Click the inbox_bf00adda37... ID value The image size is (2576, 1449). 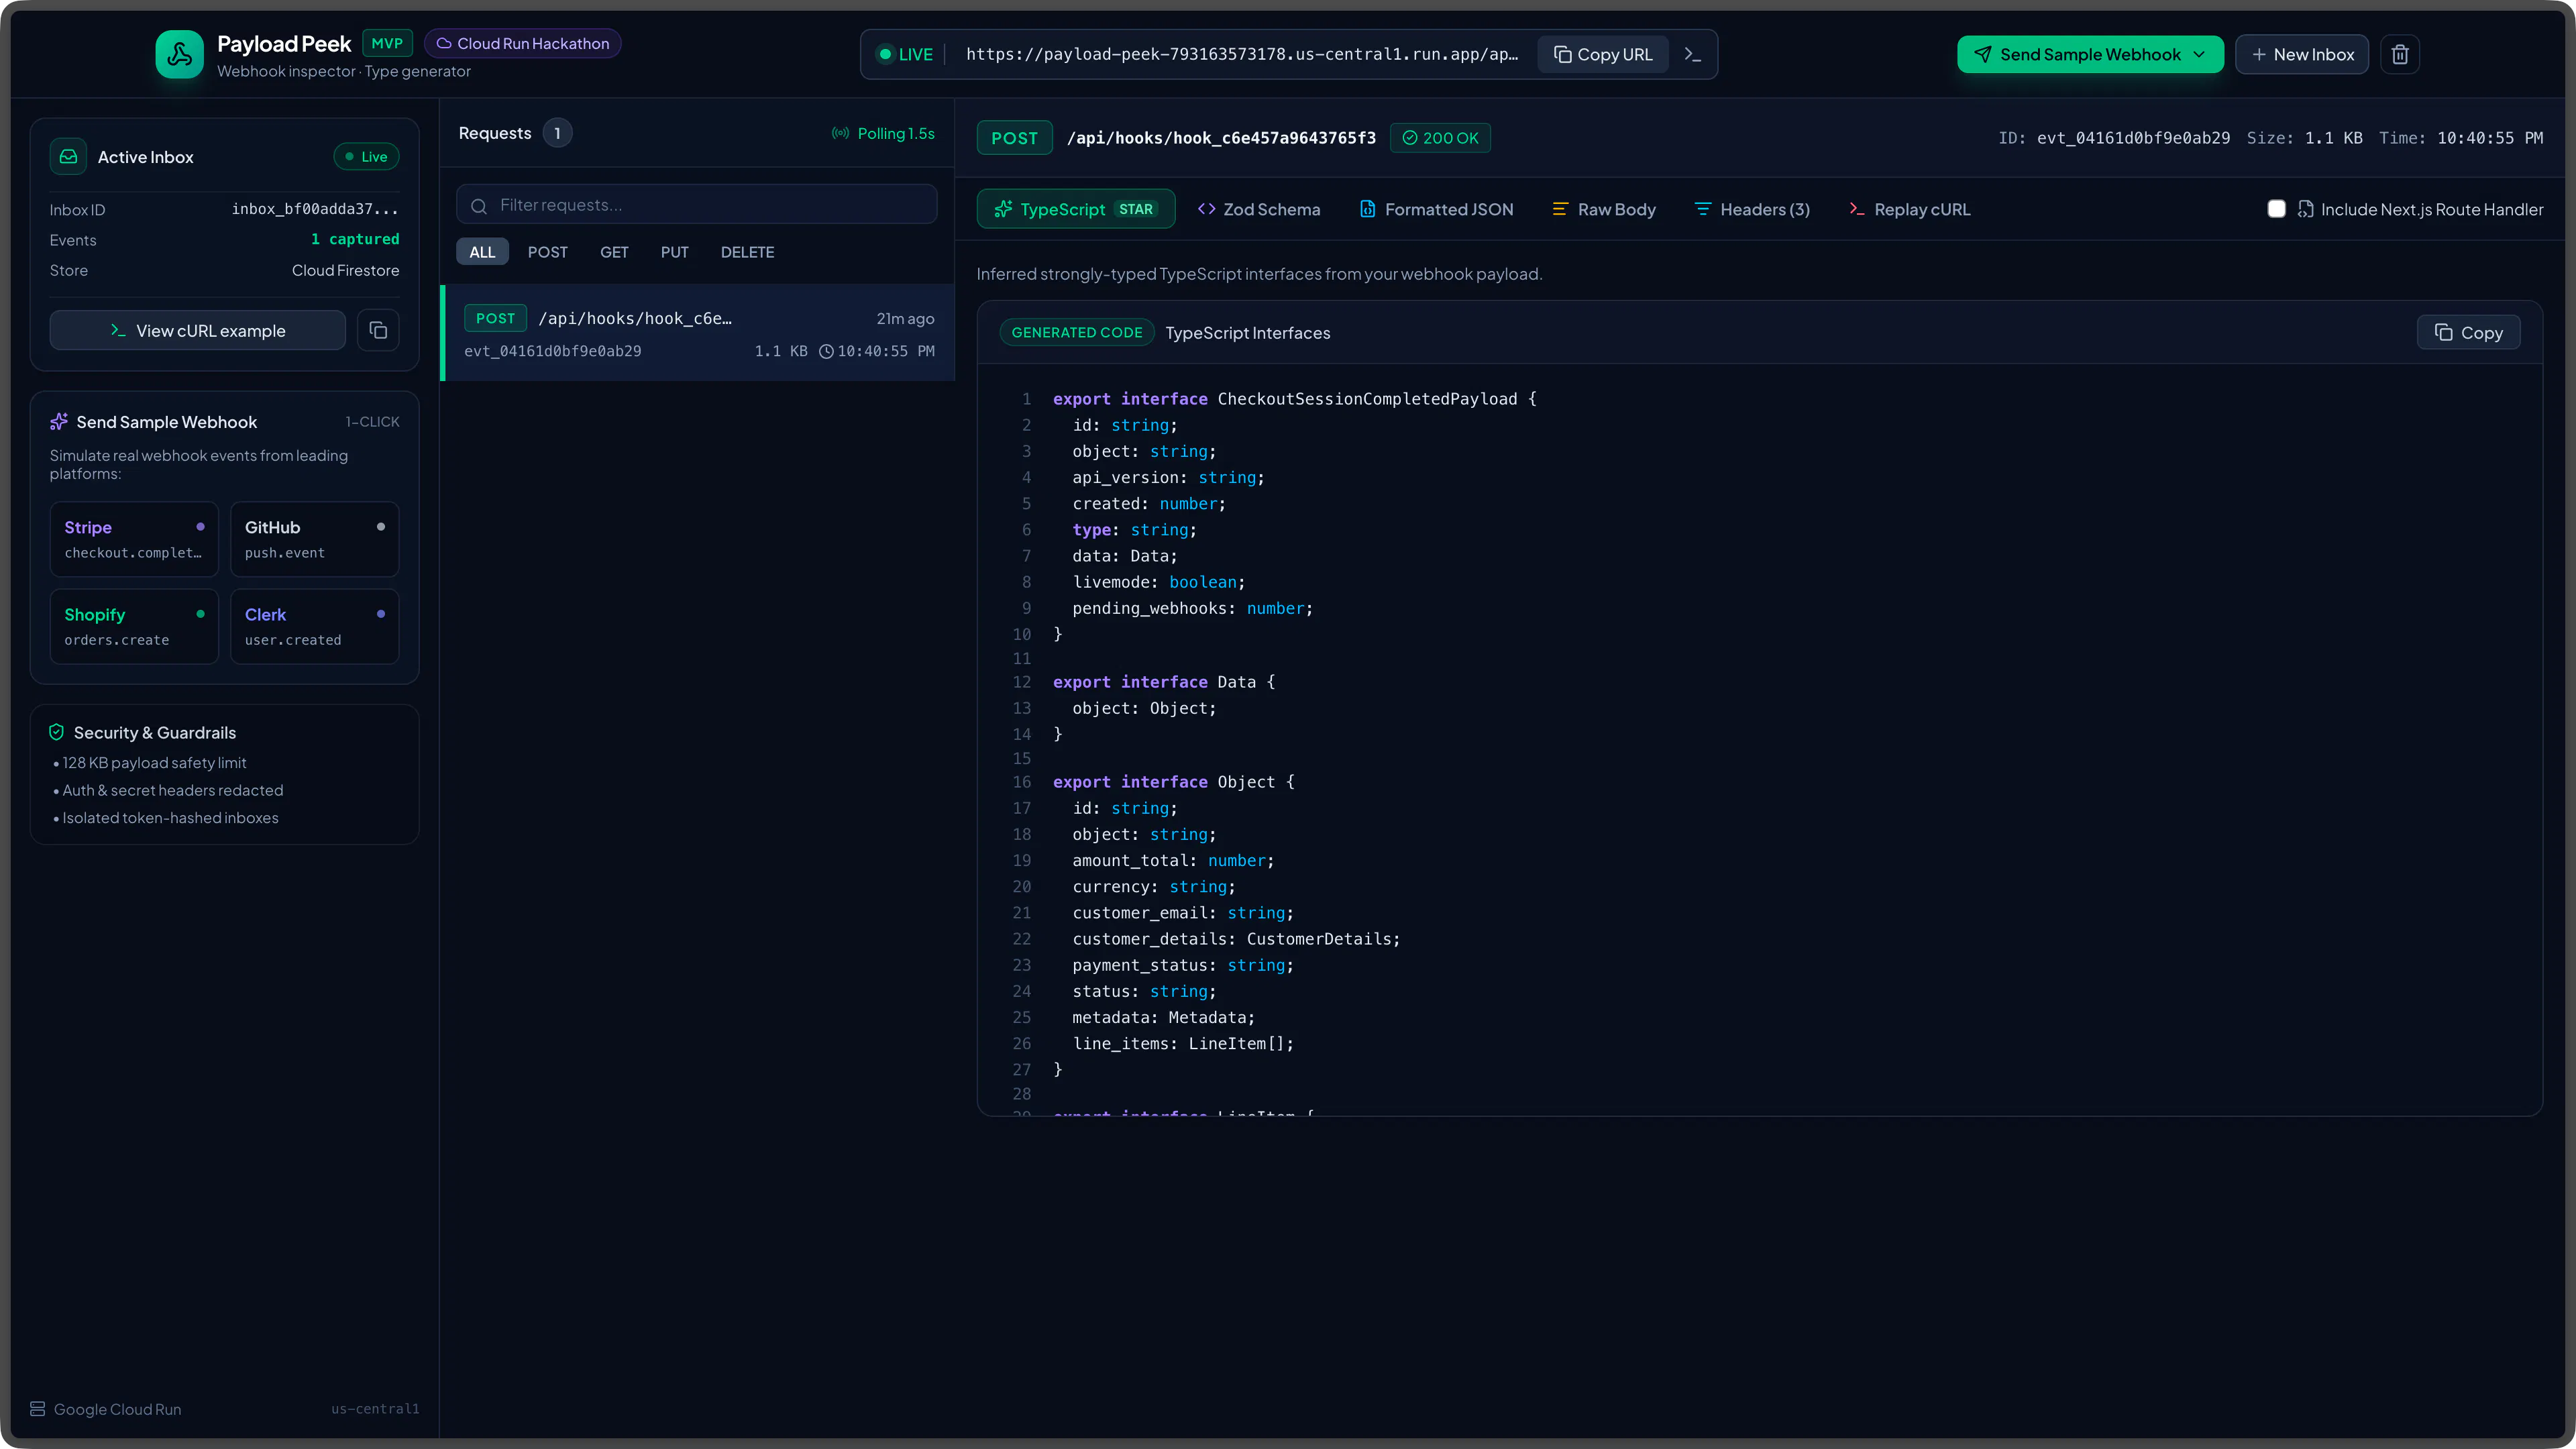coord(315,209)
